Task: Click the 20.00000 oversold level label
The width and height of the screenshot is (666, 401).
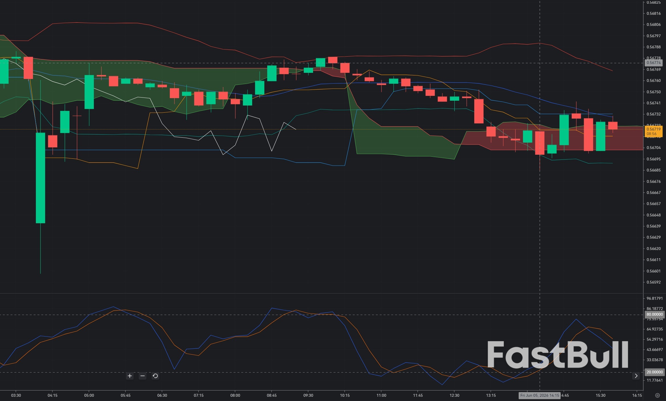Action: click(x=654, y=372)
